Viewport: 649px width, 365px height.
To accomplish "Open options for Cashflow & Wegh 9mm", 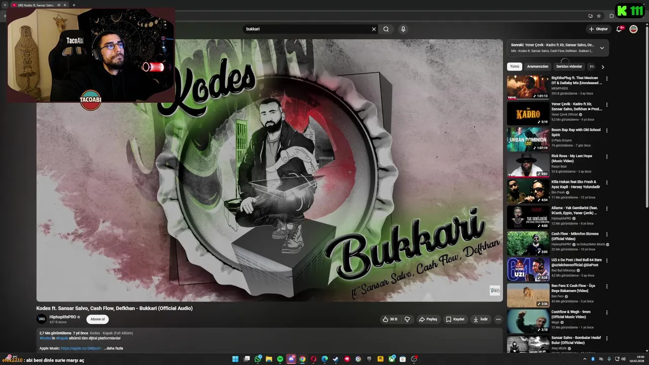I will 606,313.
